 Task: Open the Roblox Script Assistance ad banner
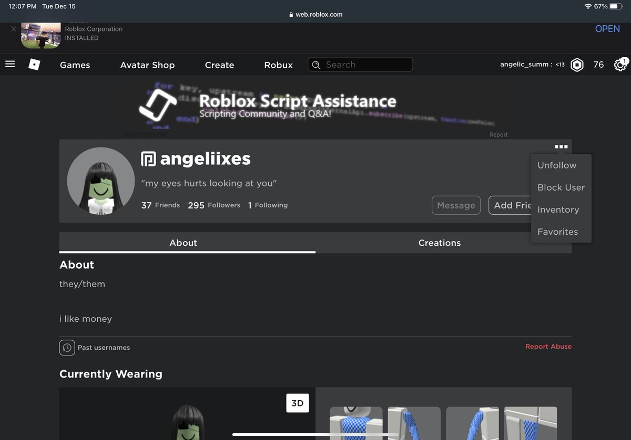click(x=315, y=105)
